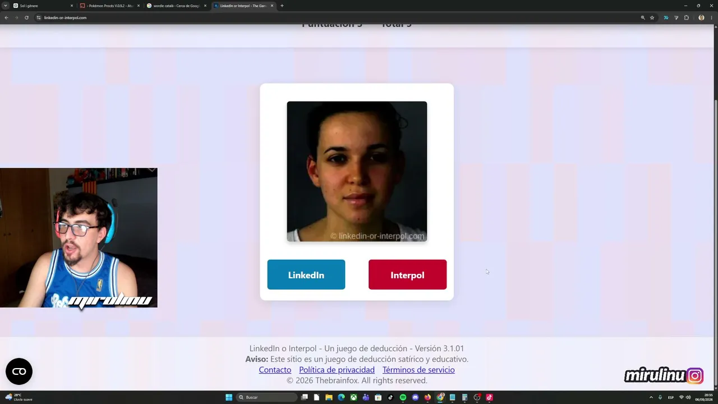Go back to the previous page
The height and width of the screenshot is (404, 718).
click(x=6, y=17)
